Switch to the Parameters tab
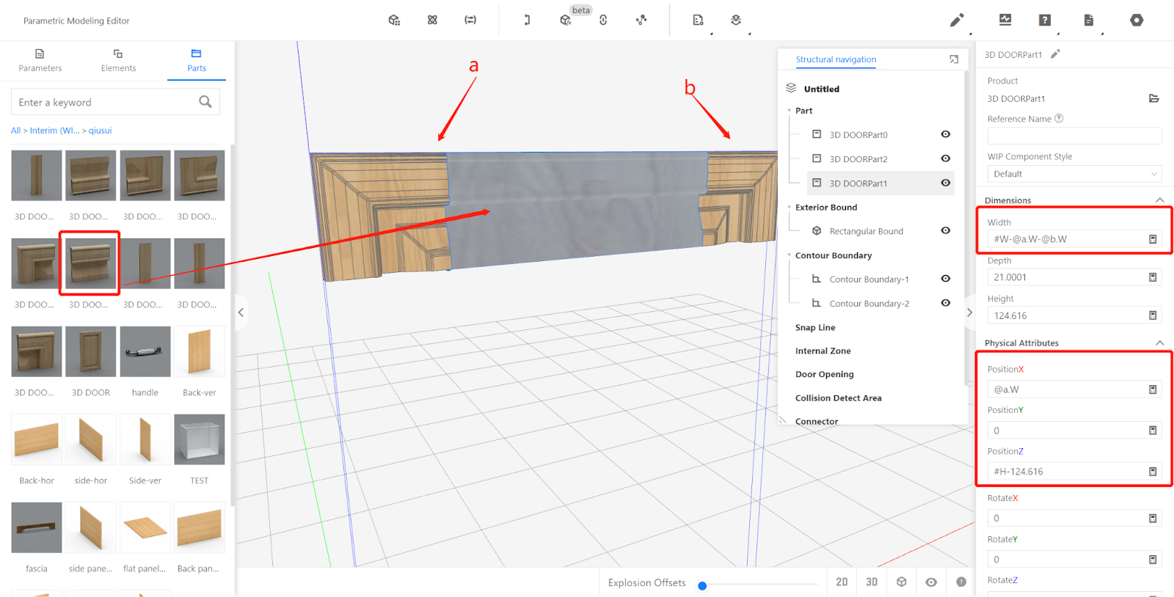 click(40, 60)
